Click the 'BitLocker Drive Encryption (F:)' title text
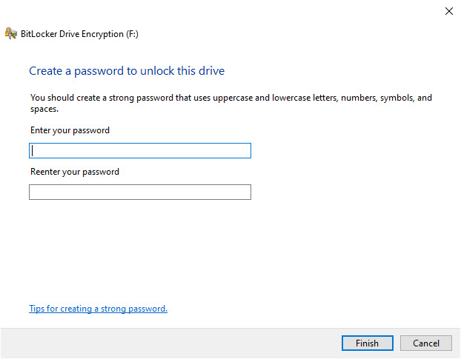 [79, 34]
